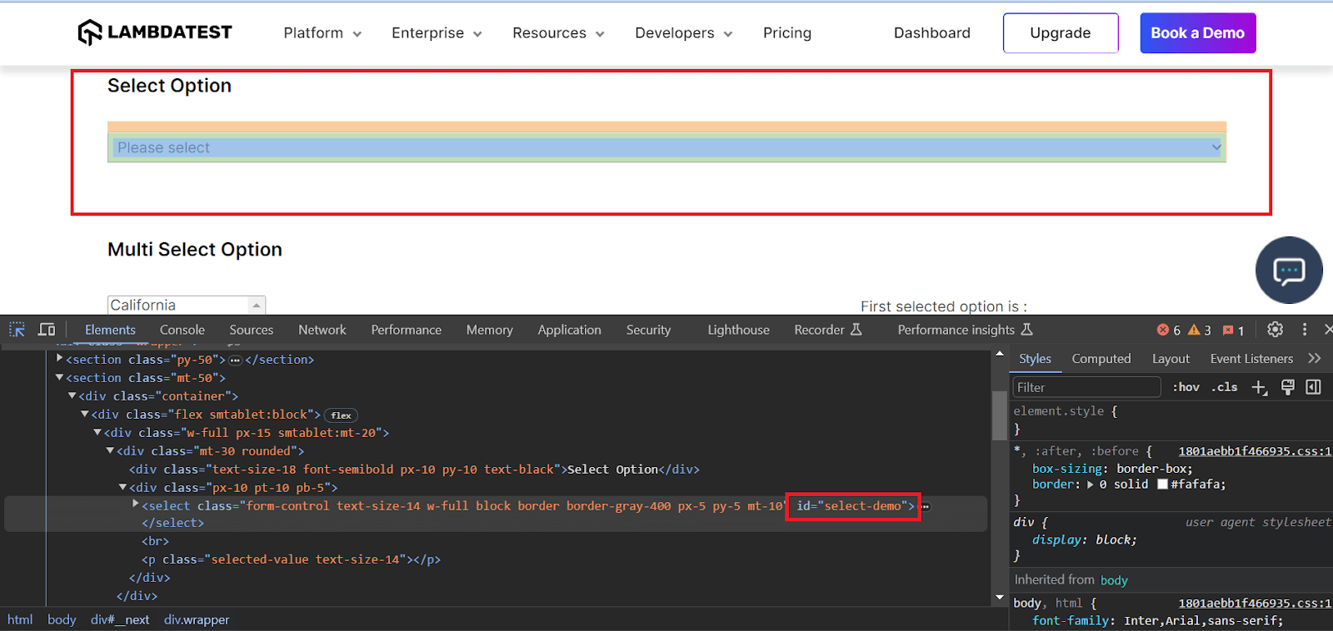
Task: Expand the Resources menu
Action: [558, 33]
